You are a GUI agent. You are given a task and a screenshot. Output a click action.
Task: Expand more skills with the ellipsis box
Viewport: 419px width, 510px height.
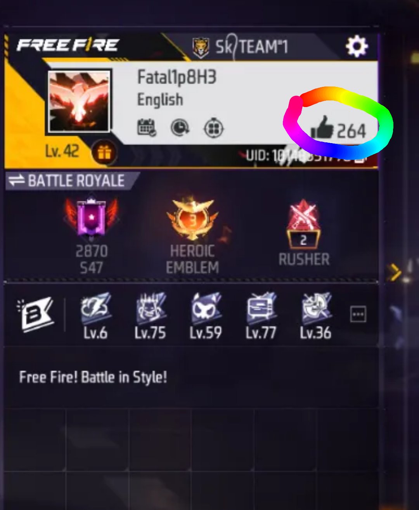tap(358, 314)
